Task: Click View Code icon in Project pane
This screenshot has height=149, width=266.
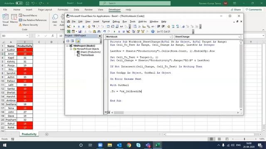Action: coord(68,41)
